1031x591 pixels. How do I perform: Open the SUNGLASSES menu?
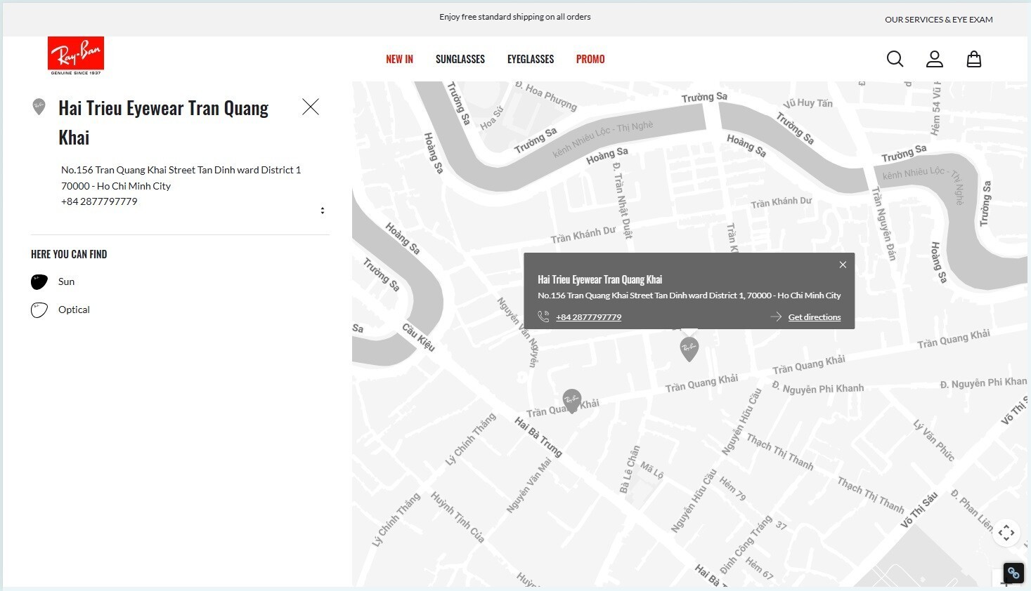point(460,59)
